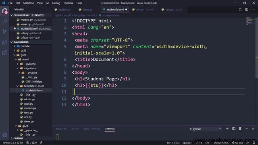Click the Open Changes compare icon
The height and width of the screenshot is (145, 258).
point(240,10)
